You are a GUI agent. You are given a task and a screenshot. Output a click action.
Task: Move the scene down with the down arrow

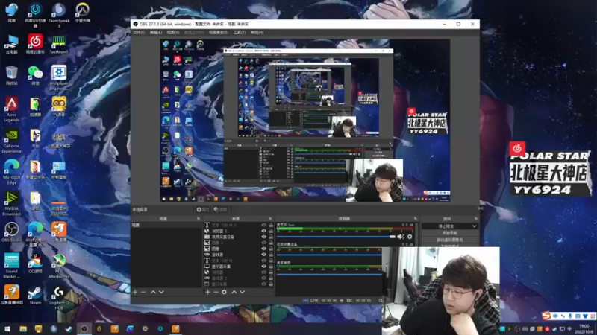point(161,292)
